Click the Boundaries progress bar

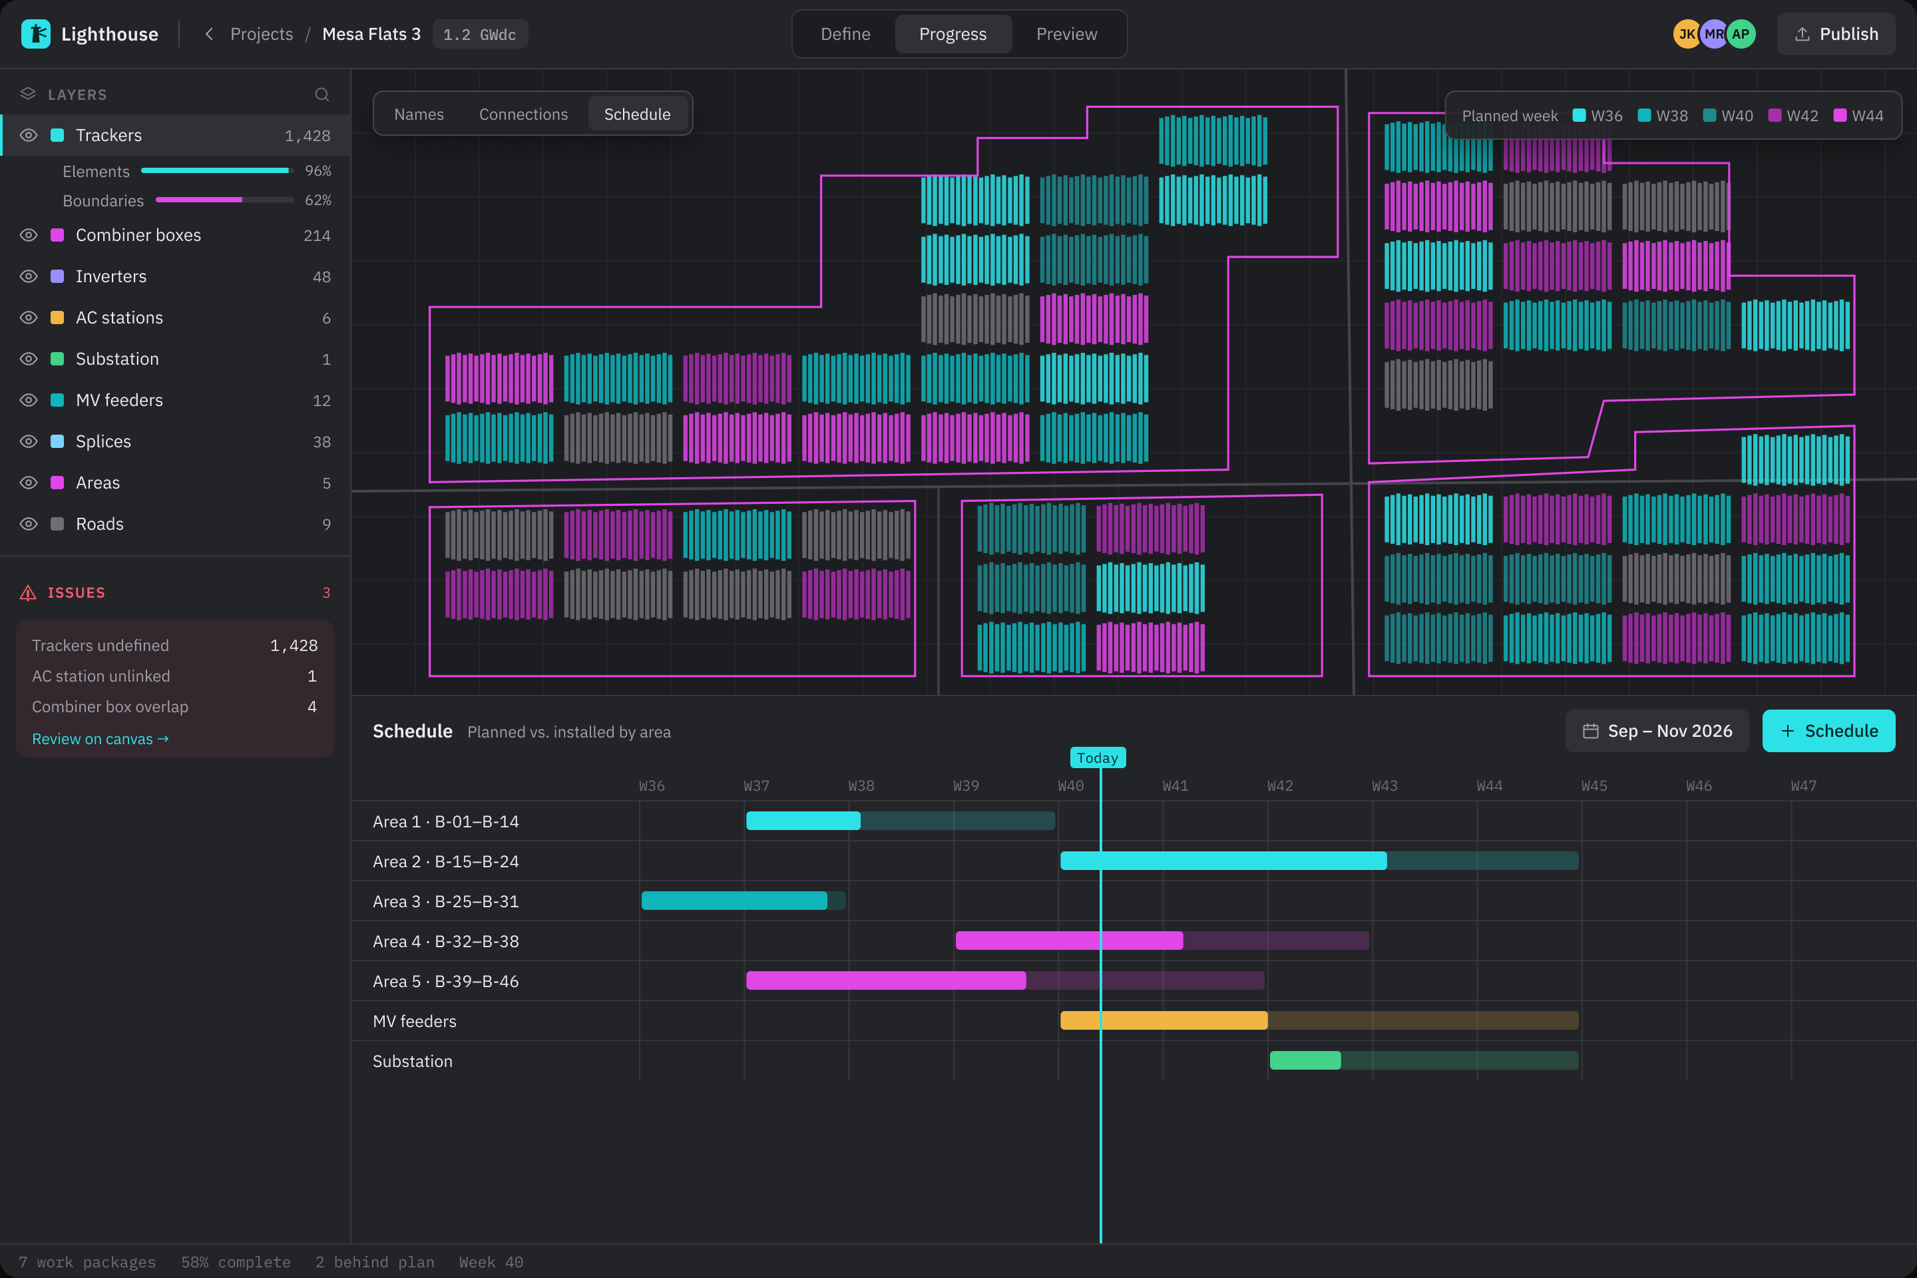tap(225, 200)
